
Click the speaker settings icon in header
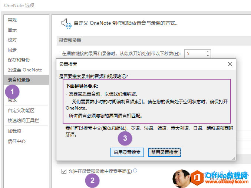coord(66,23)
